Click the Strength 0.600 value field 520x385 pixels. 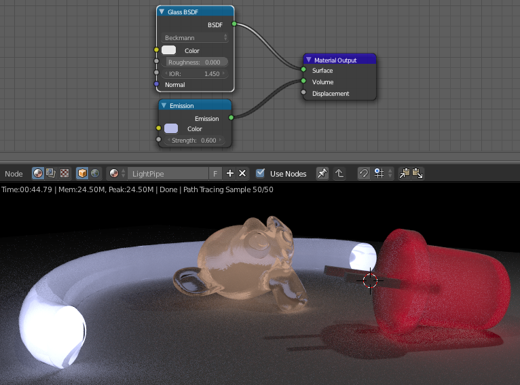[x=194, y=141]
